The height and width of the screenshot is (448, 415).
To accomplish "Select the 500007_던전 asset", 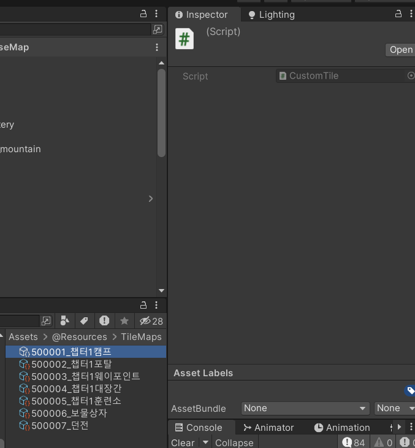I will (86, 425).
